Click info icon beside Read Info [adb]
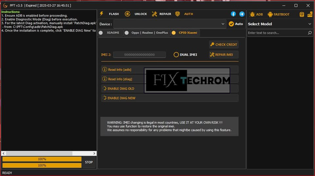 click(x=104, y=69)
